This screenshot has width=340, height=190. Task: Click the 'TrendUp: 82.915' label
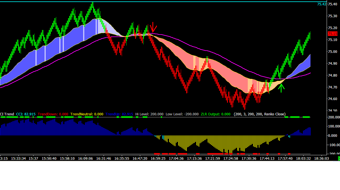119,114
